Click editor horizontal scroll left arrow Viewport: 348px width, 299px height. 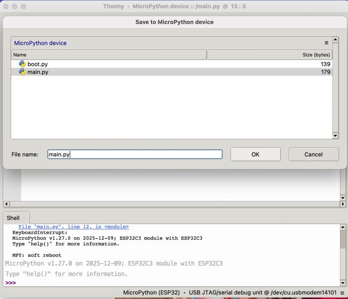point(6,204)
